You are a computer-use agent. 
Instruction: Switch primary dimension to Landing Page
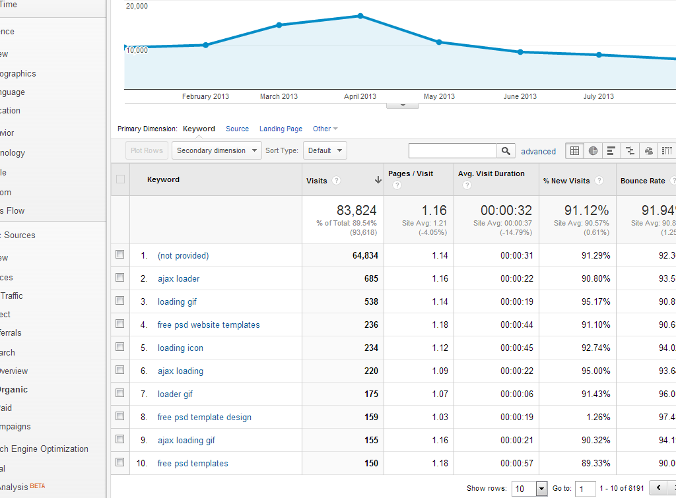[281, 129]
